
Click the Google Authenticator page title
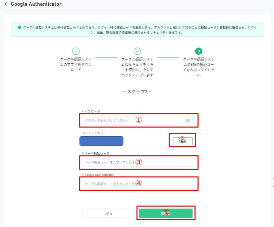click(x=36, y=4)
